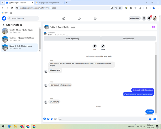Bookmark this page with the star icon
The image size is (161, 129).
pos(120,8)
